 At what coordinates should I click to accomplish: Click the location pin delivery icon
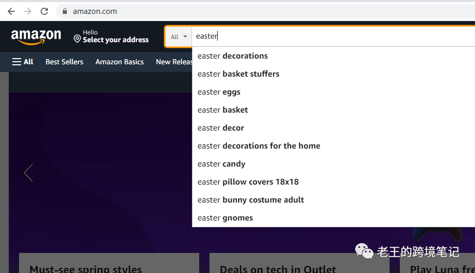coord(77,39)
